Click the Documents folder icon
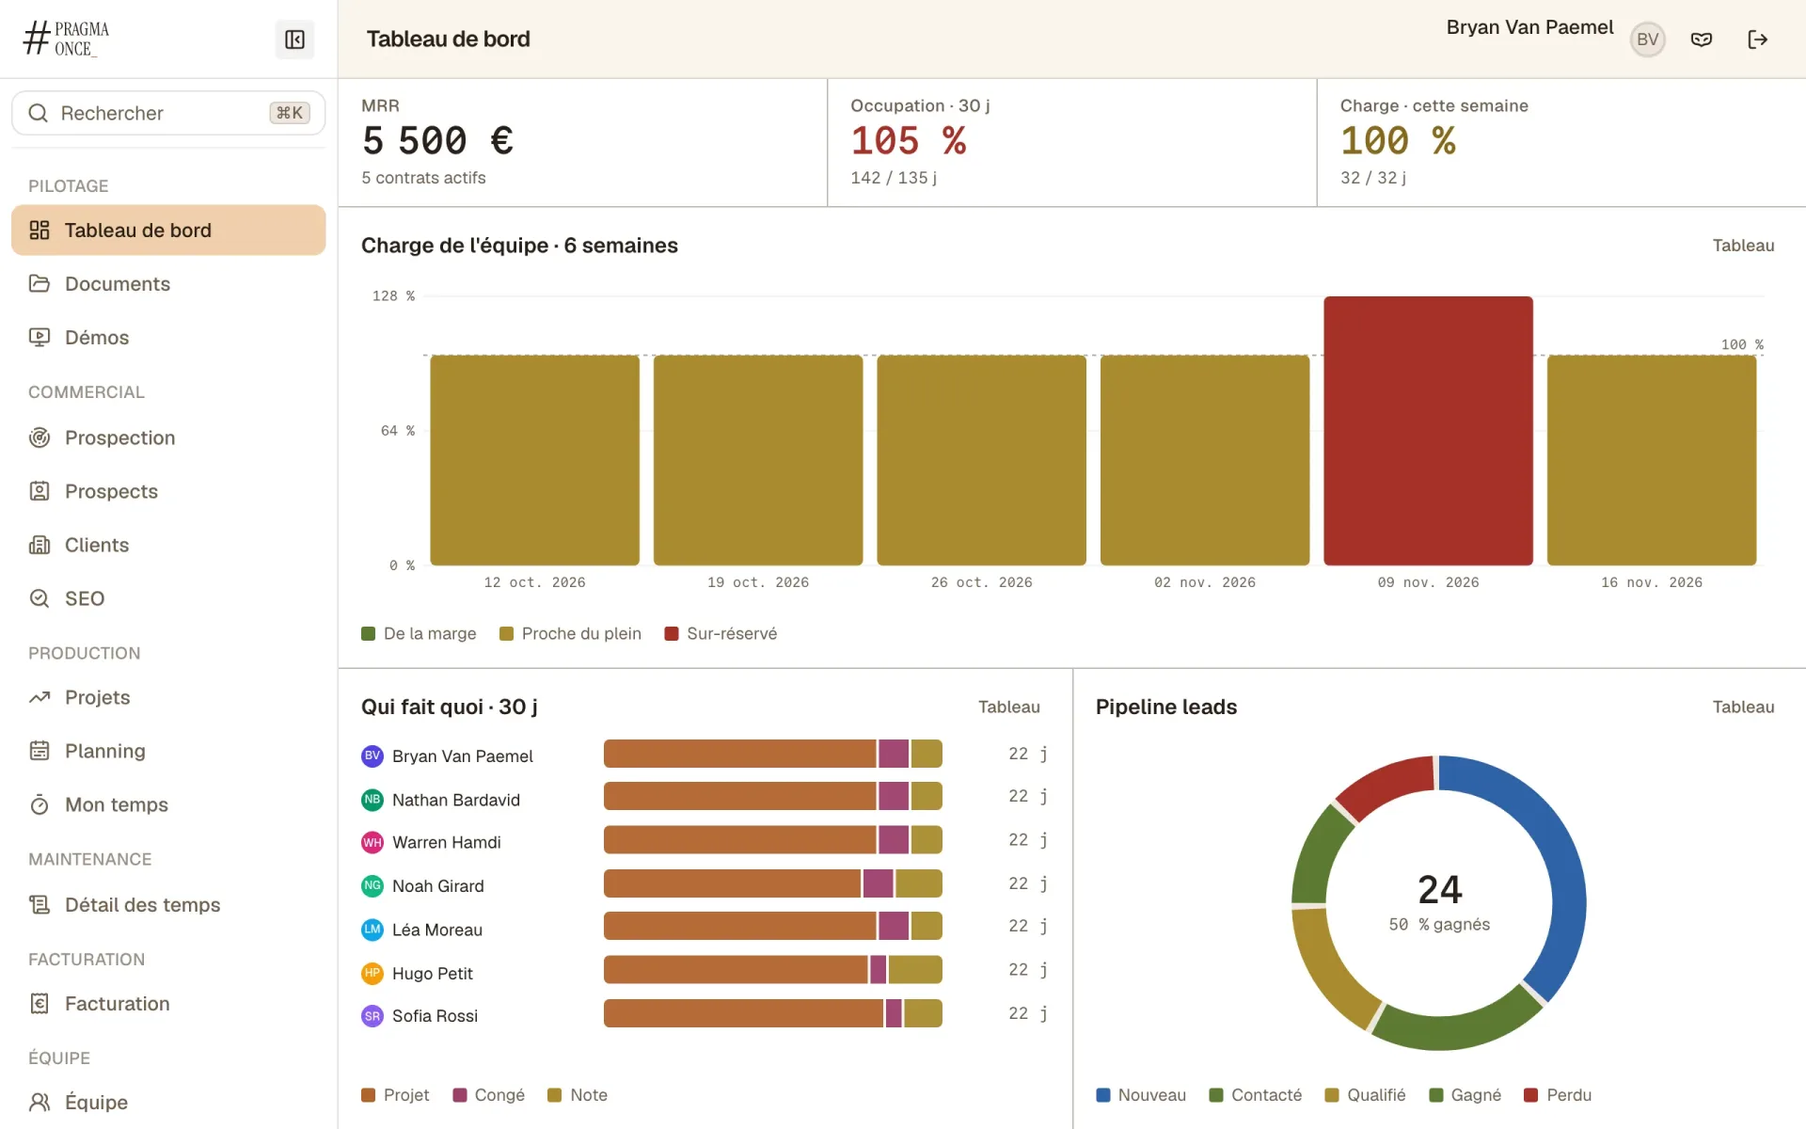Viewport: 1806px width, 1129px height. point(40,283)
